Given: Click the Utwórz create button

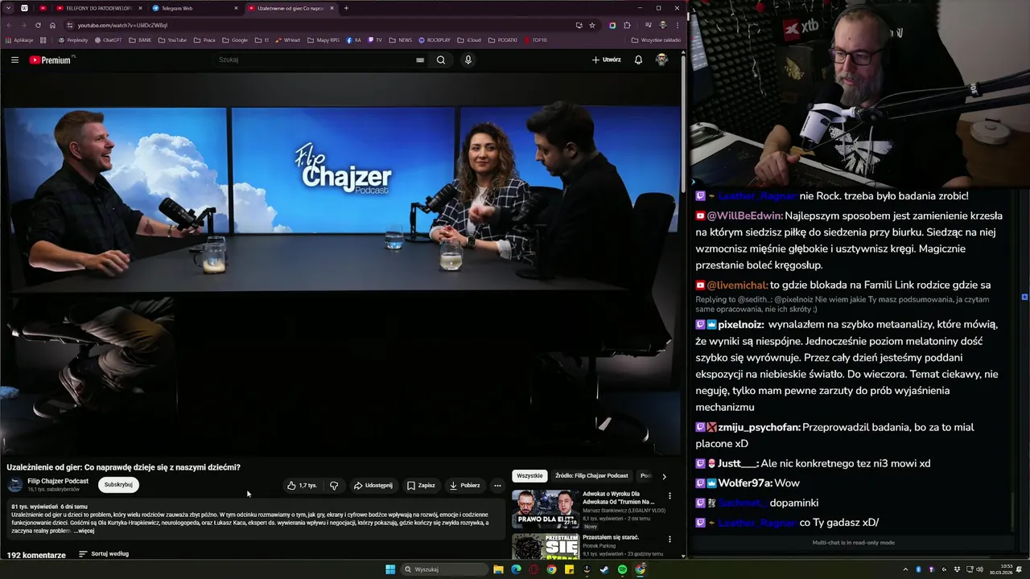Looking at the screenshot, I should click(x=607, y=60).
